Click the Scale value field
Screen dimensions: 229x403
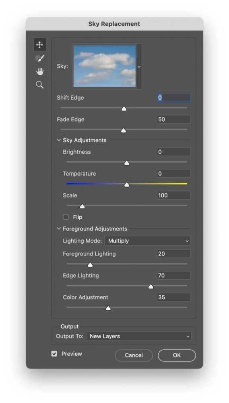tap(173, 195)
